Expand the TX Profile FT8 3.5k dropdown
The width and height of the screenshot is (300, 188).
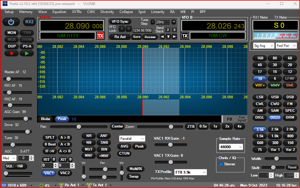click(x=190, y=172)
